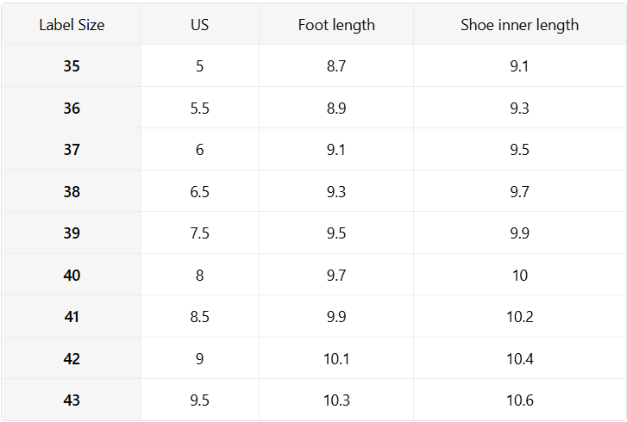Select label size 38 cell
This screenshot has width=627, height=422.
tap(72, 192)
